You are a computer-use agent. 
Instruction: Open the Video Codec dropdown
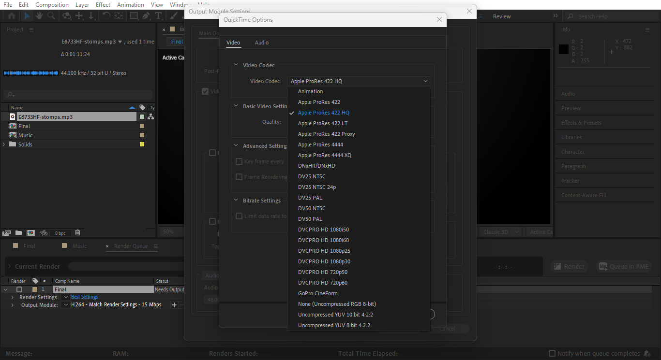click(358, 81)
